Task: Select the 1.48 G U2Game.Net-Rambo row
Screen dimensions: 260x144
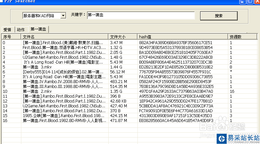Action: coord(129,57)
